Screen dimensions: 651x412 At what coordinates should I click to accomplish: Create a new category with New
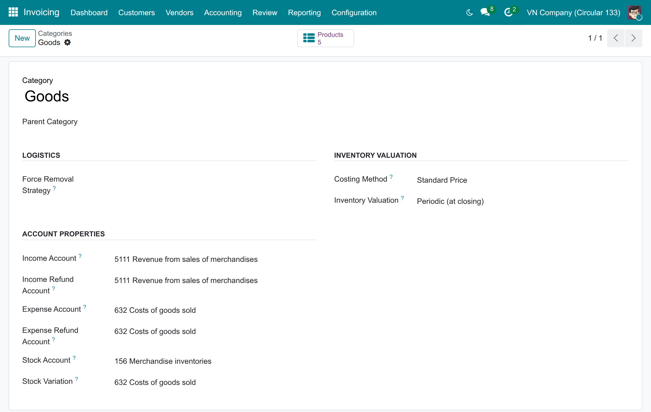[x=22, y=38]
